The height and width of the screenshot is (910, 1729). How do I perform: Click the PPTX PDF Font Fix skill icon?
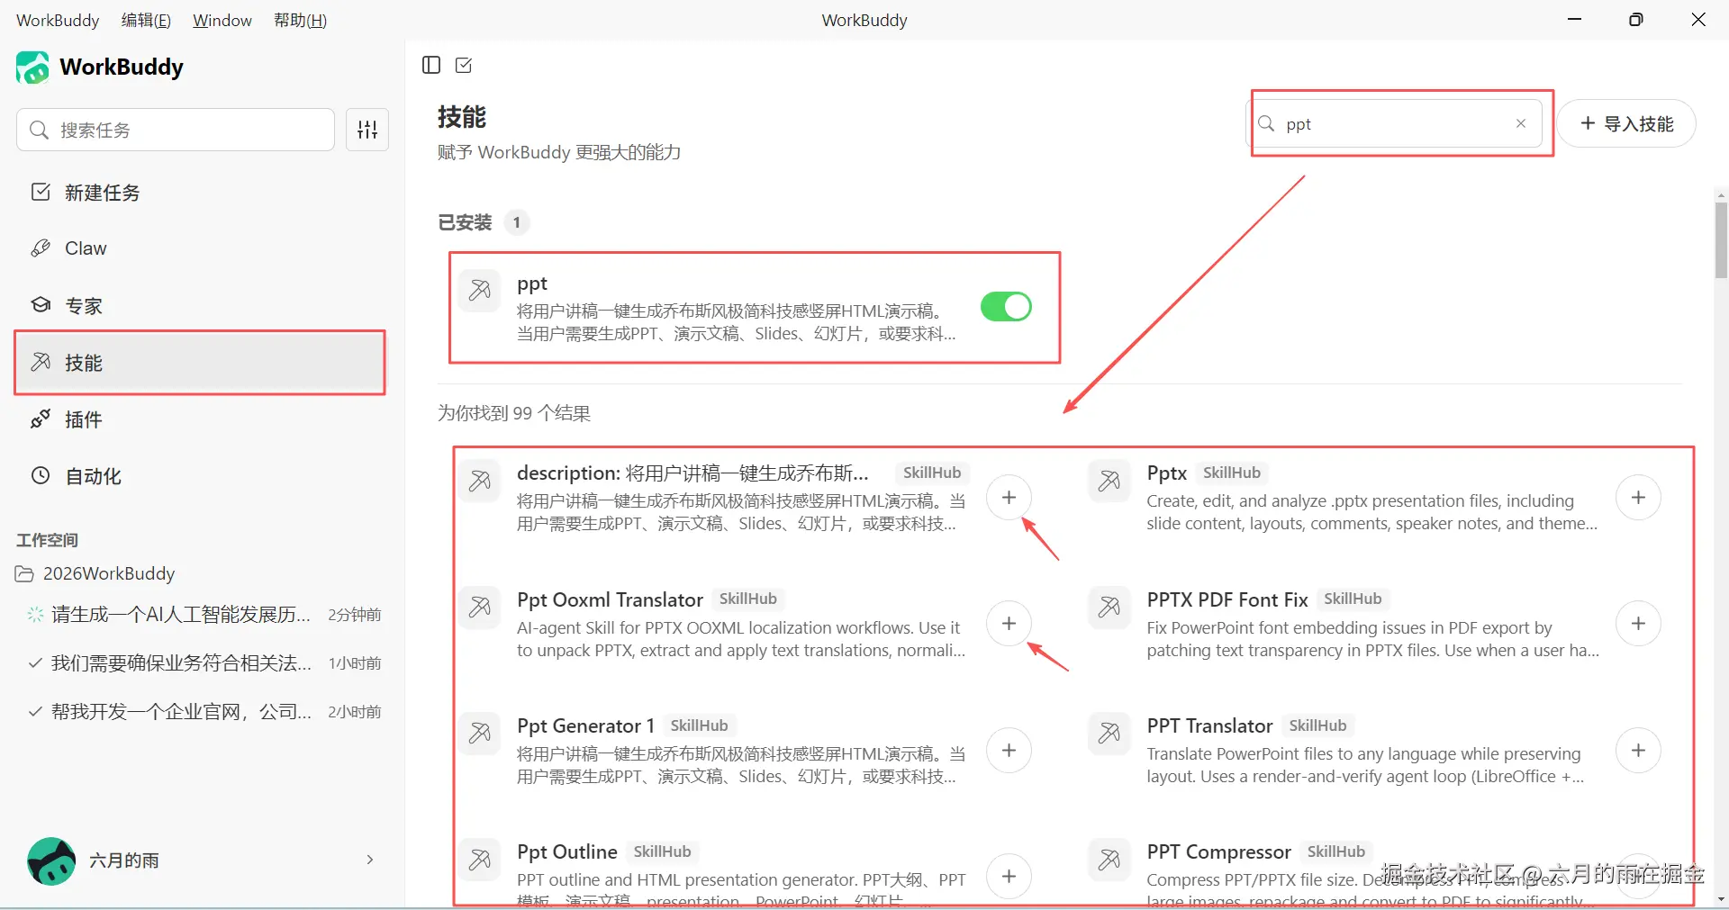(1109, 608)
